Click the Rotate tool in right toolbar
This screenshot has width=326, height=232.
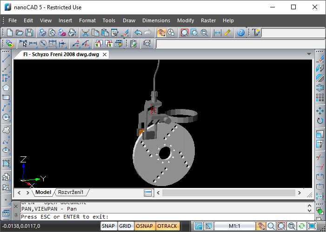tap(319, 121)
